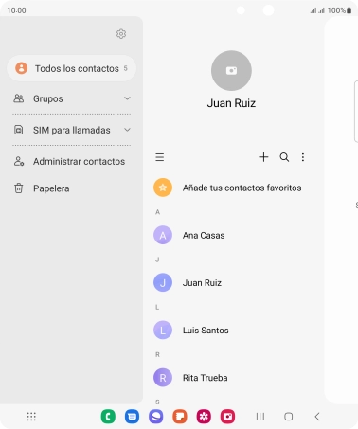Viewport: 358px width, 429px height.
Task: Open the apps grid drawer icon
Action: [31, 417]
